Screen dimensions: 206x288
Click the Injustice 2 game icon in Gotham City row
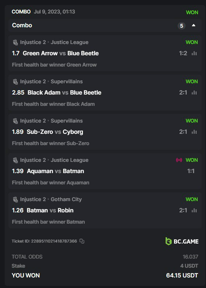point(15,199)
